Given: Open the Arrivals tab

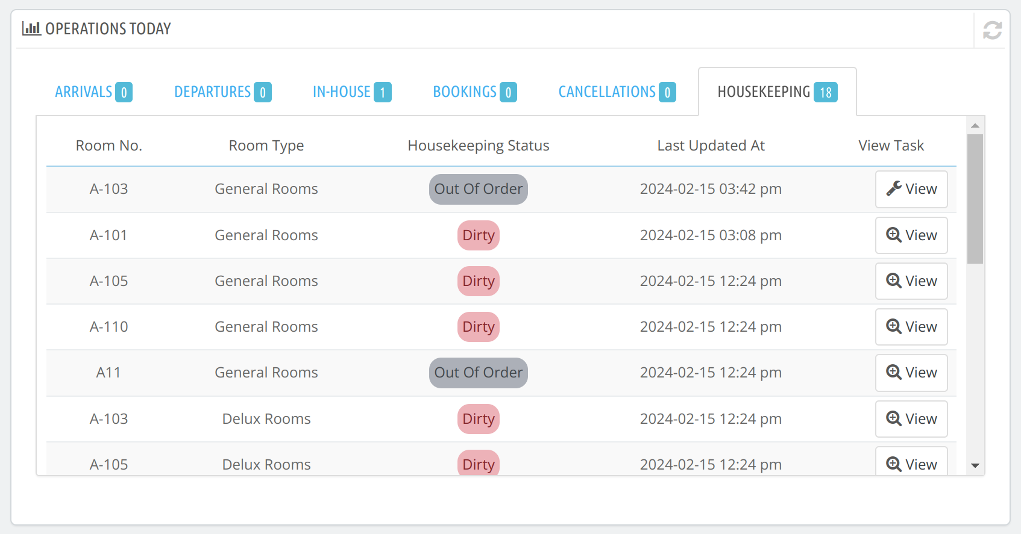Looking at the screenshot, I should tap(93, 92).
